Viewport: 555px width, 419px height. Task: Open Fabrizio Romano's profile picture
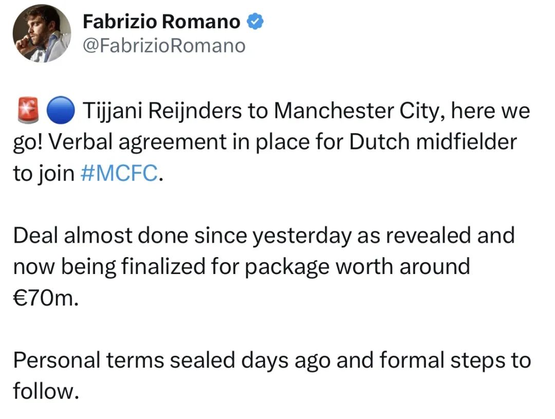pos(42,33)
